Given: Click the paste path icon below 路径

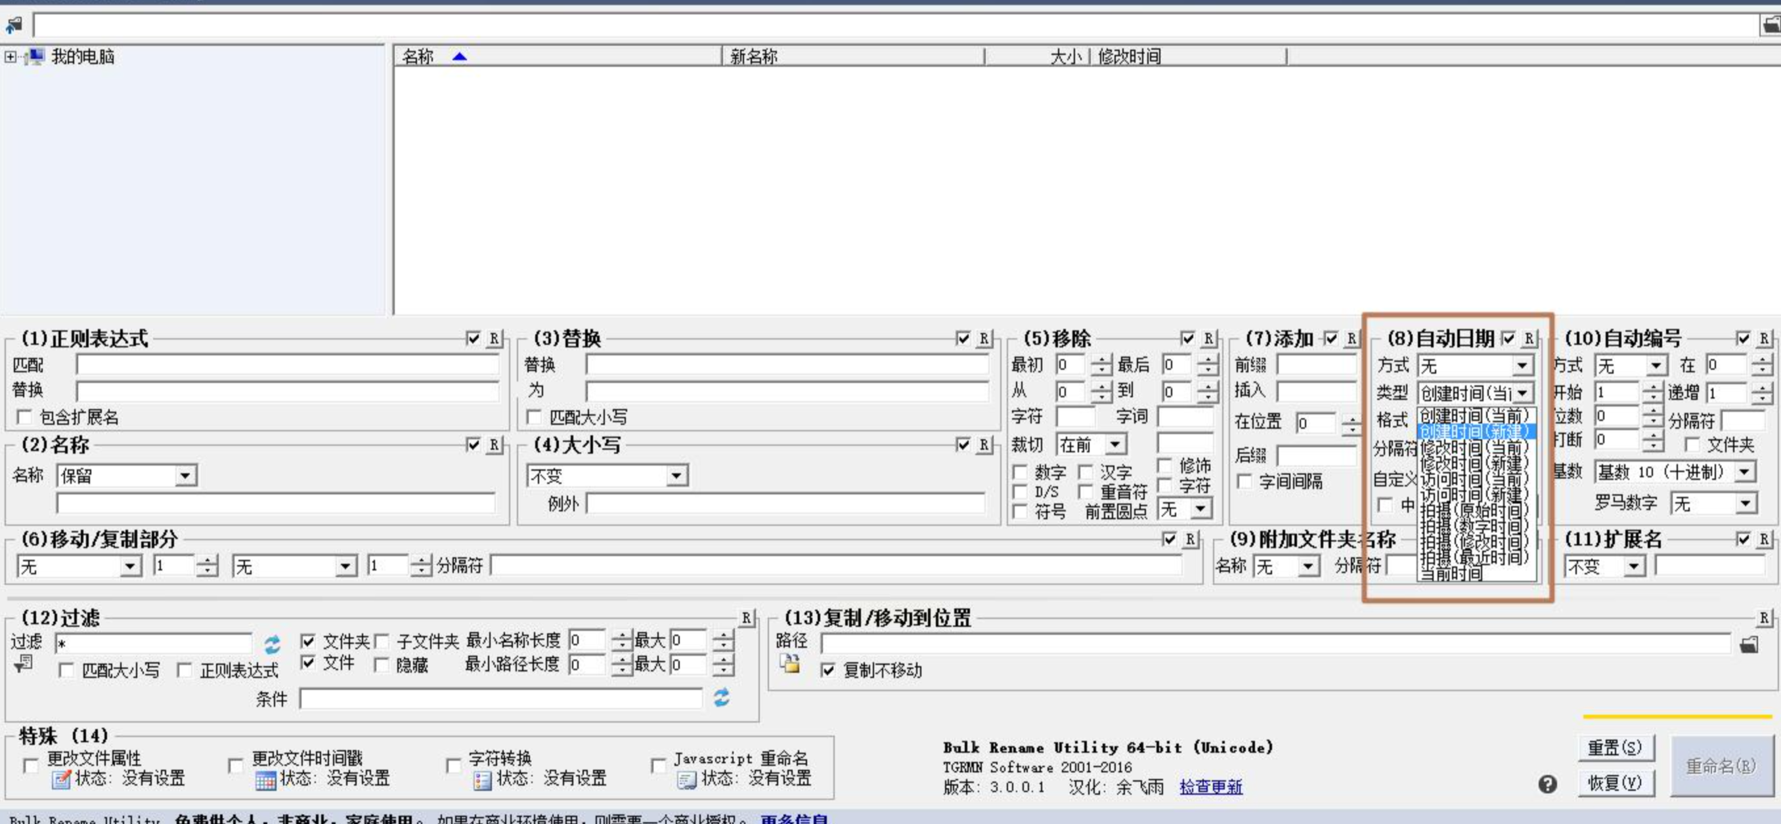Looking at the screenshot, I should pos(789,664).
